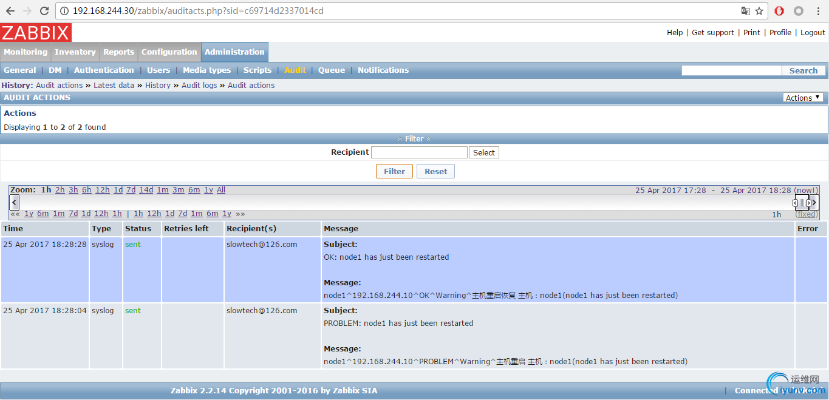This screenshot has height=400, width=829.
Task: Click the timeline slider handle
Action: [x=802, y=203]
